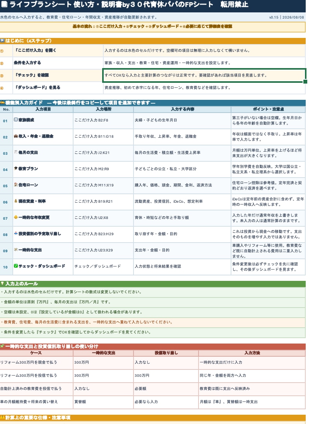Select the cell ここだけ入力 B2:F8
Viewport: 315px width, 424px height.
pyautogui.click(x=103, y=121)
